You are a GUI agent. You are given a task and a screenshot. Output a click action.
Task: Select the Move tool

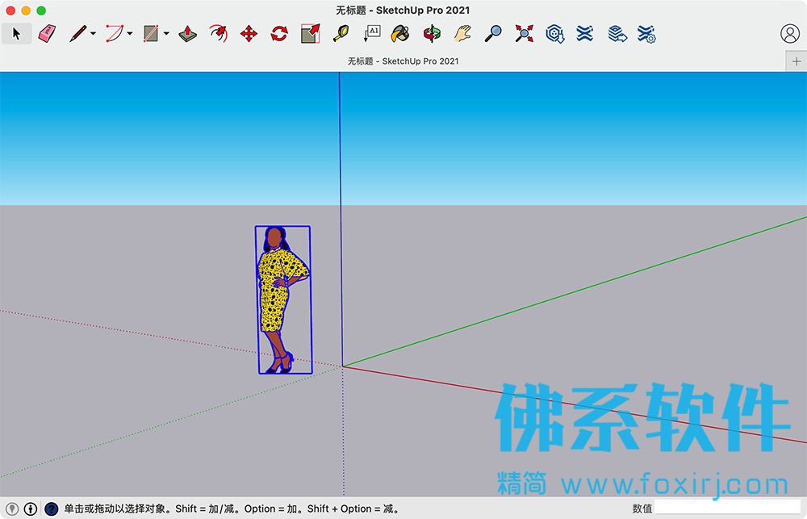click(249, 34)
